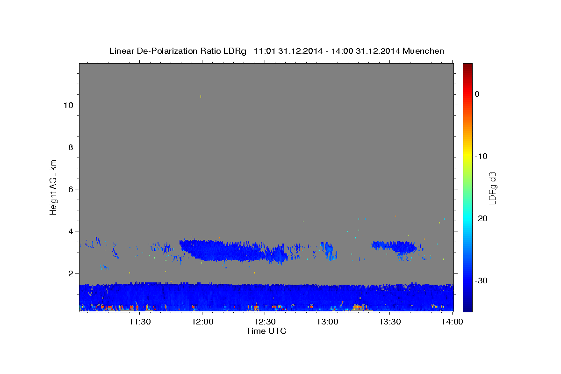
Task: Click the 14:00 time tick label
Action: [x=452, y=322]
